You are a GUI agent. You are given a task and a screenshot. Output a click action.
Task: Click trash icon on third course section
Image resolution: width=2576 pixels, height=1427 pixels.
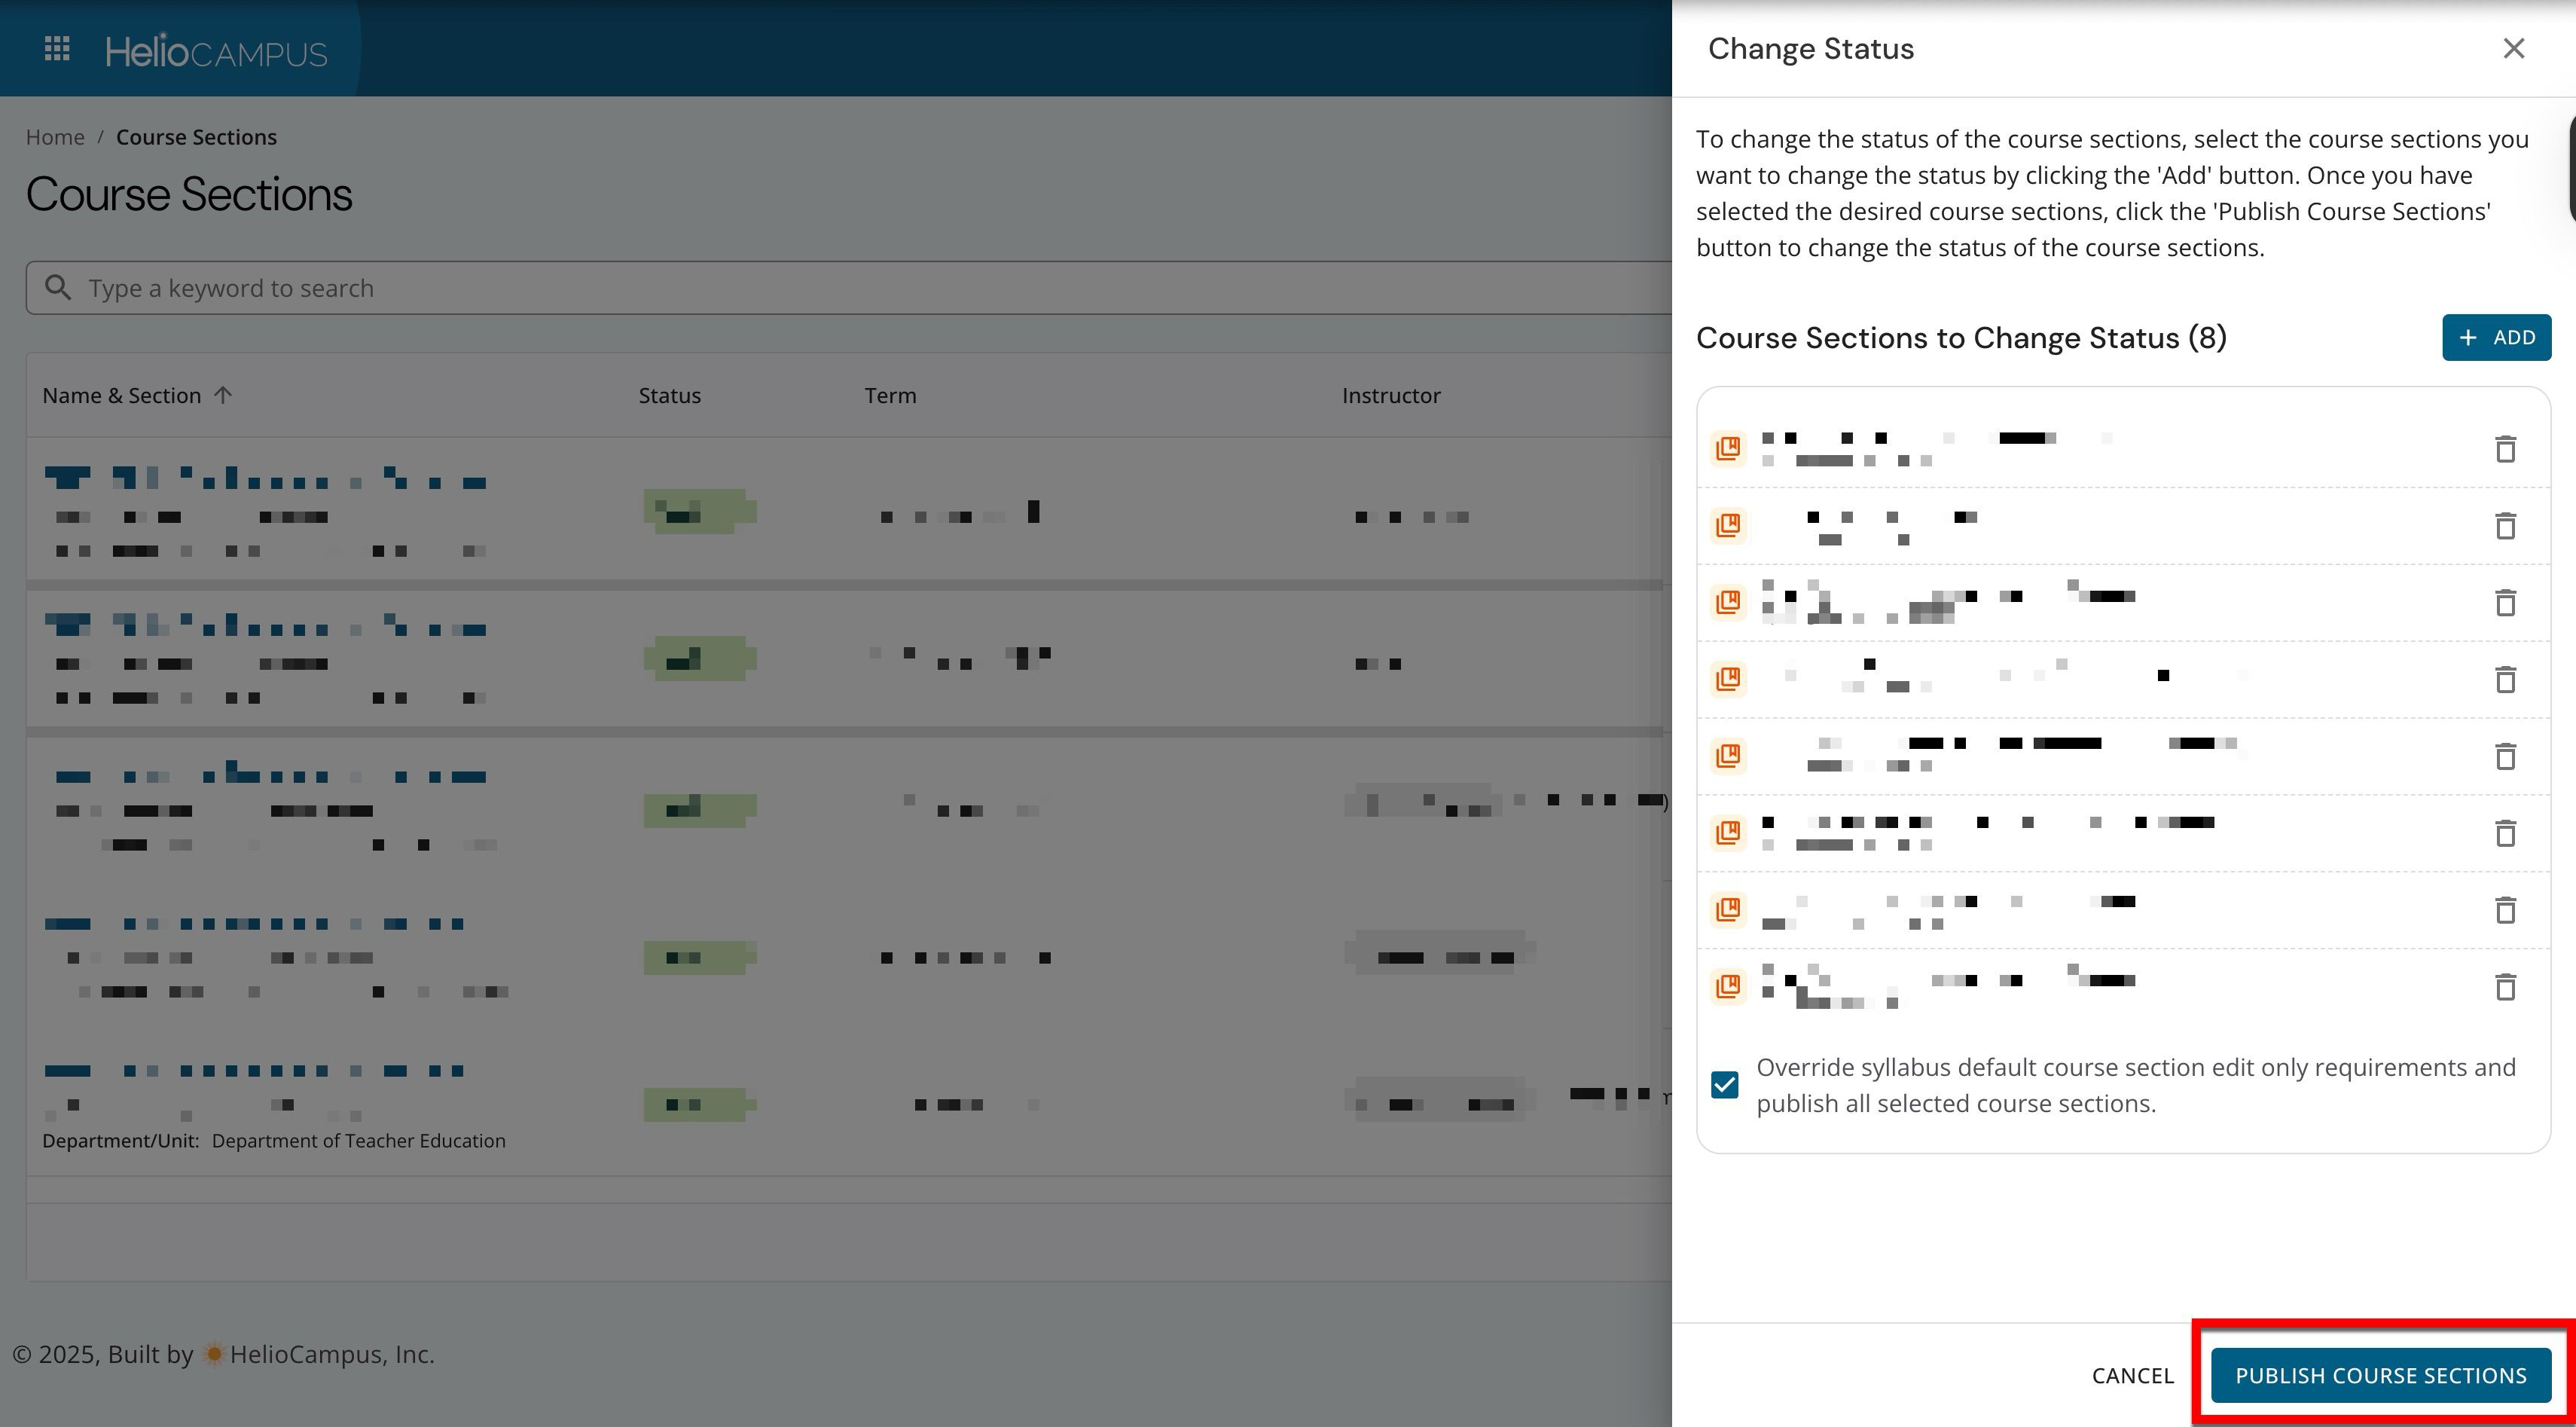tap(2505, 603)
